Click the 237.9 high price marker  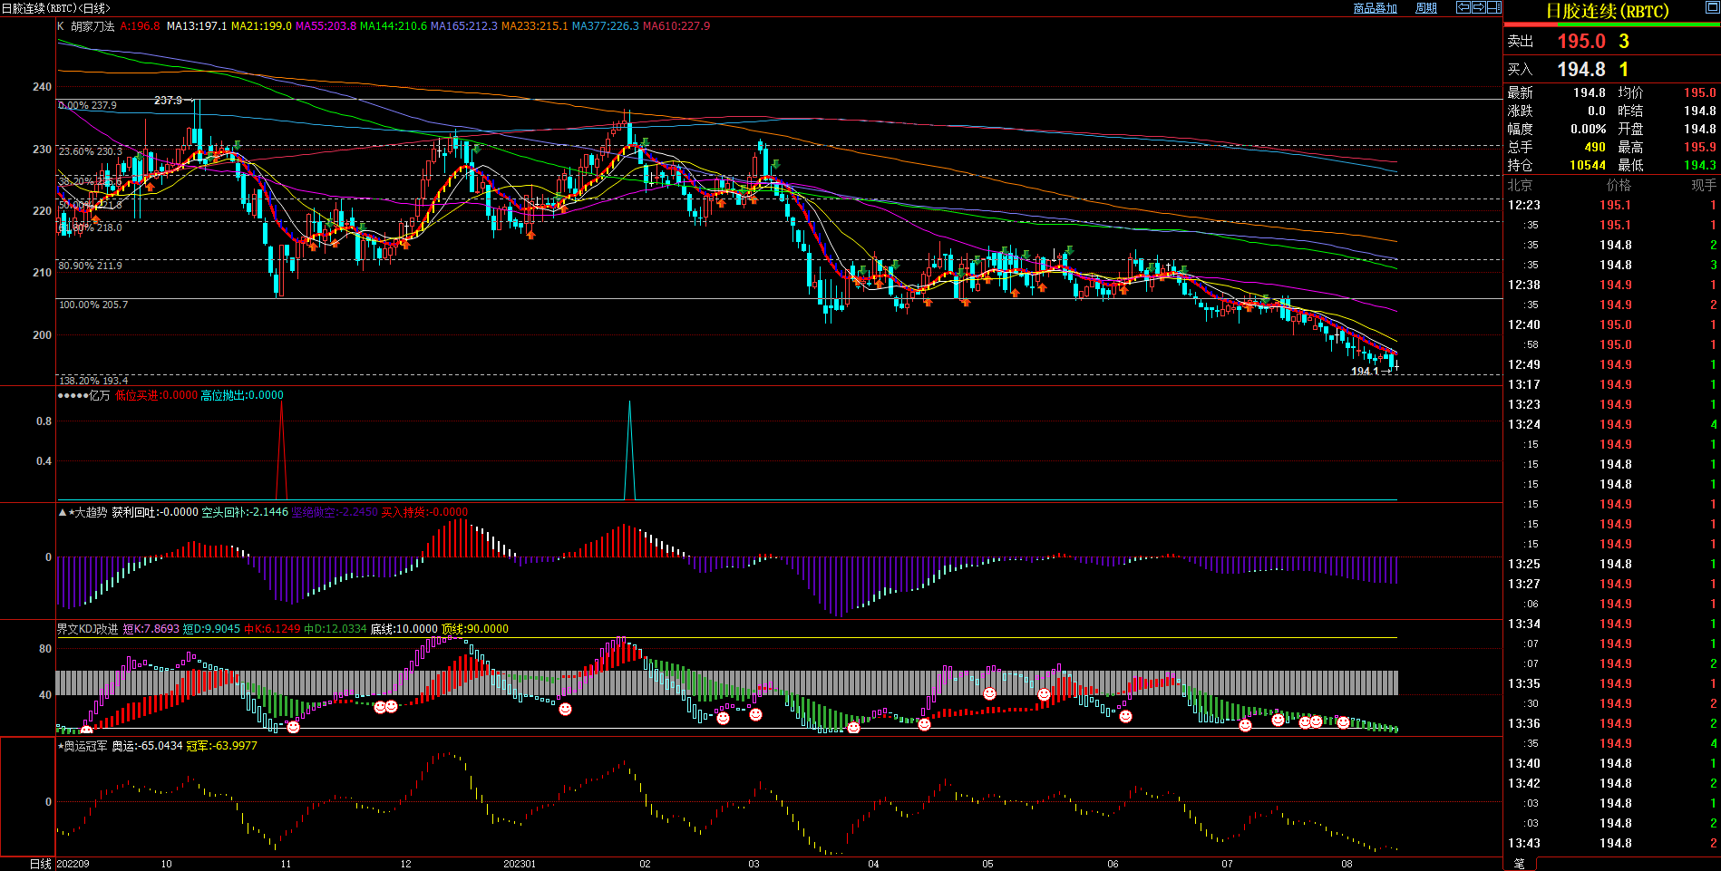coord(168,101)
